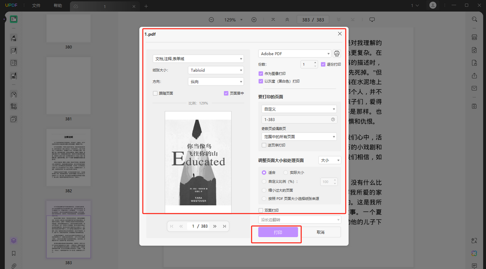This screenshot has height=269, width=486.
Task: Click the 1-383 page range field
Action: [x=299, y=120]
